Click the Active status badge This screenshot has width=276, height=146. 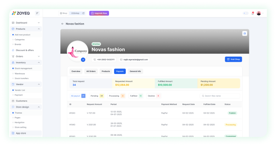pyautogui.click(x=96, y=44)
